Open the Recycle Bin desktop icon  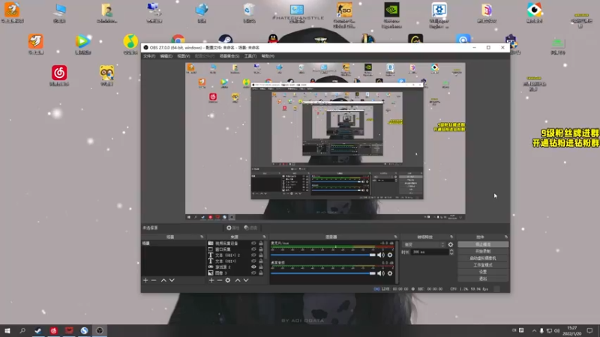[249, 13]
